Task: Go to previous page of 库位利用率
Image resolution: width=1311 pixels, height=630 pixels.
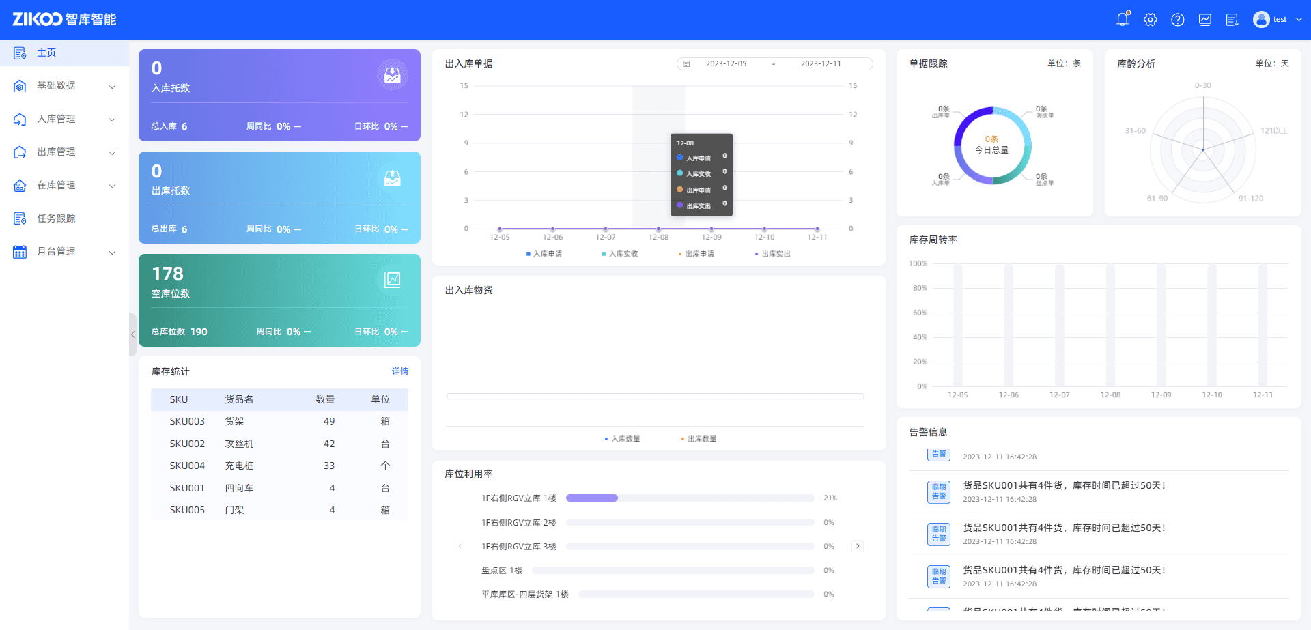Action: [460, 546]
